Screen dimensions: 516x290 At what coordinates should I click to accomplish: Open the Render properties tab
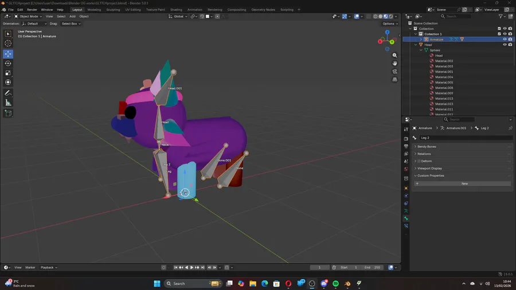(x=406, y=139)
